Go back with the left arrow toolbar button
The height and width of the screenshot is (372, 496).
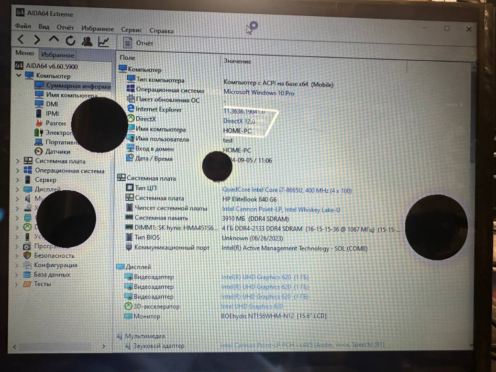[21, 40]
